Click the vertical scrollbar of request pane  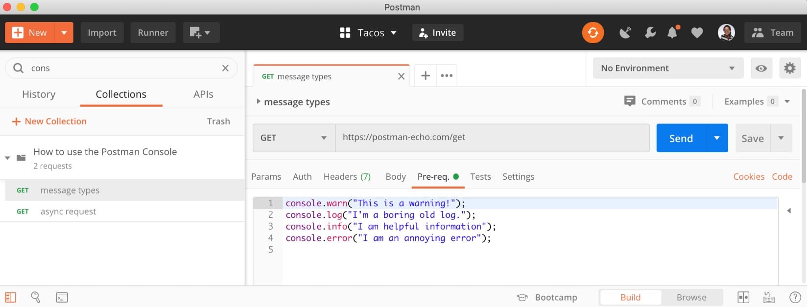point(804,136)
